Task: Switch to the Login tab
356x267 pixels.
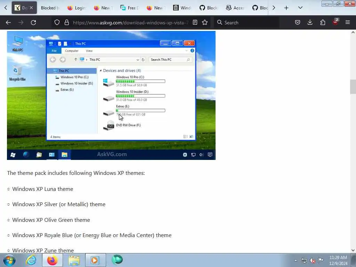Action: coord(77,8)
